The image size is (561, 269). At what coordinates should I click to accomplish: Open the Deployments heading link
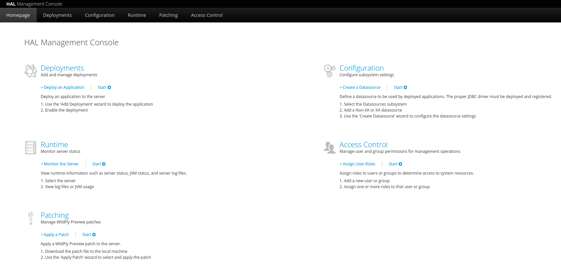(x=62, y=68)
